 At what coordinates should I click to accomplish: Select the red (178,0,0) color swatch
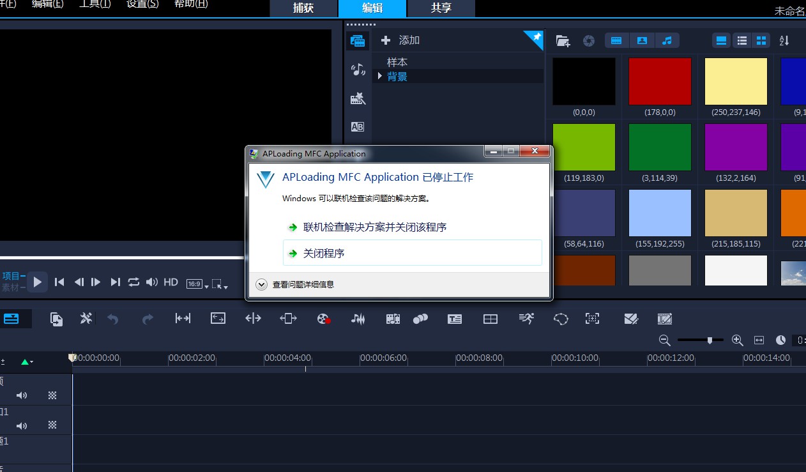click(x=660, y=81)
